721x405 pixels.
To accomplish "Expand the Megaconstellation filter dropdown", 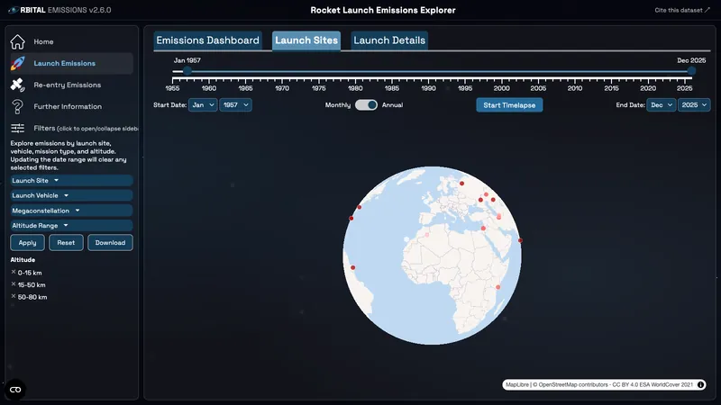I will pos(71,211).
